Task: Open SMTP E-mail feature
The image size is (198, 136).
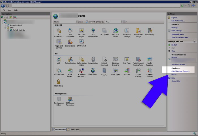Action: (81, 43)
